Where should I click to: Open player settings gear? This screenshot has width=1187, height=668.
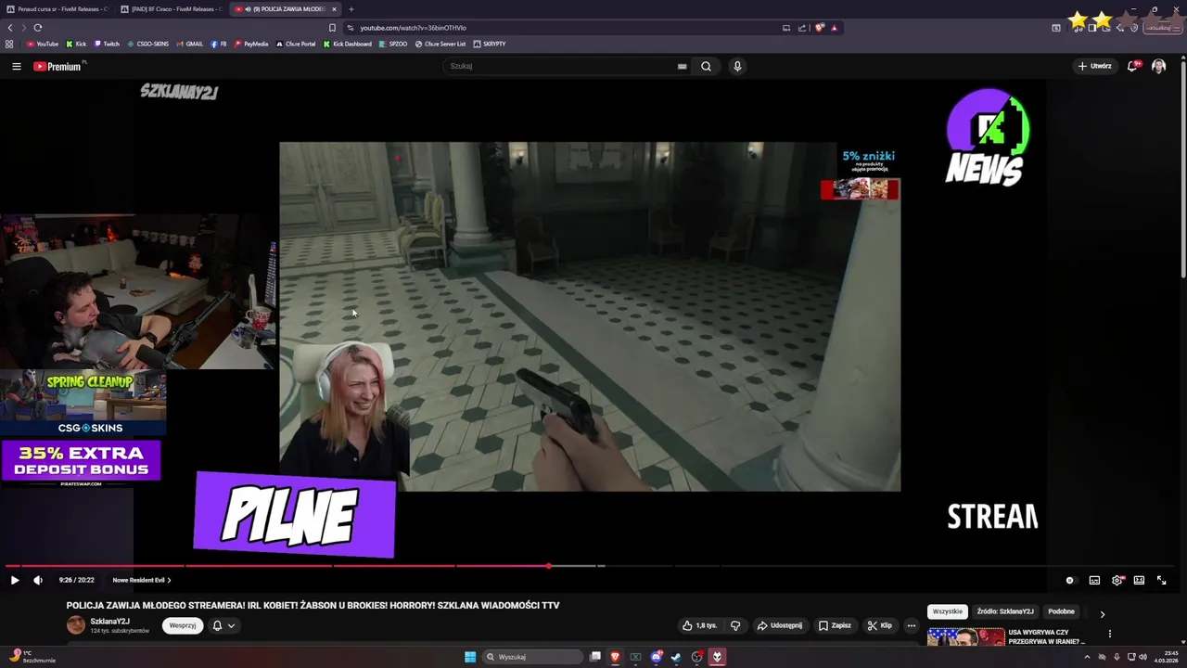point(1117,580)
